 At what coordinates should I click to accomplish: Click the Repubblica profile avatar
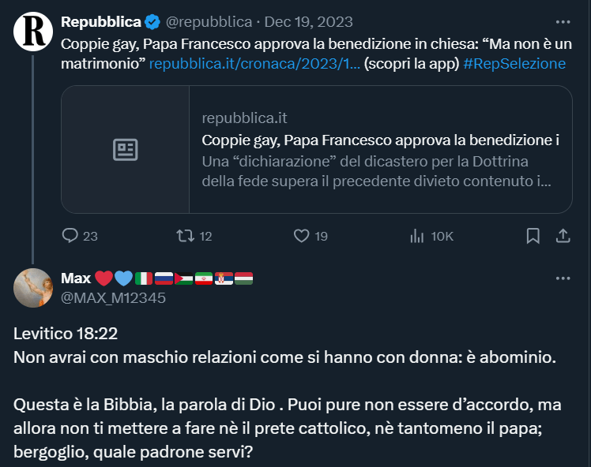coord(33,32)
